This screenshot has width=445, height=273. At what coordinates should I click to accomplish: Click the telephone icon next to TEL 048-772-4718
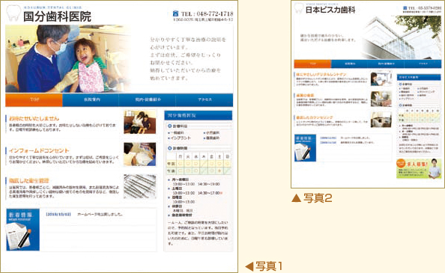point(175,13)
